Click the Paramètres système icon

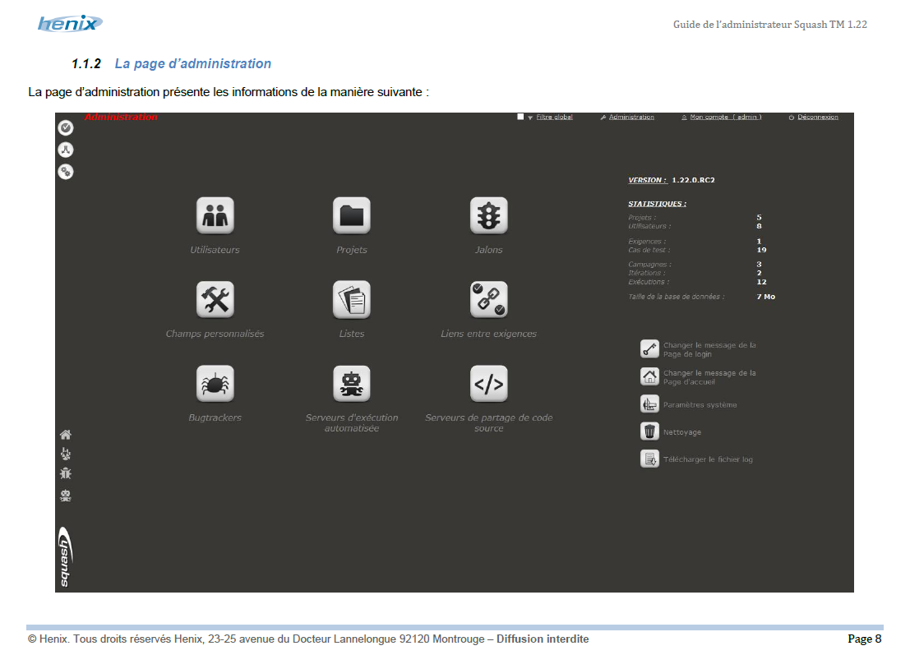(649, 404)
